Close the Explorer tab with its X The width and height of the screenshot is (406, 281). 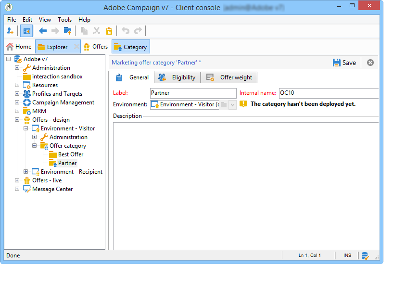point(76,47)
